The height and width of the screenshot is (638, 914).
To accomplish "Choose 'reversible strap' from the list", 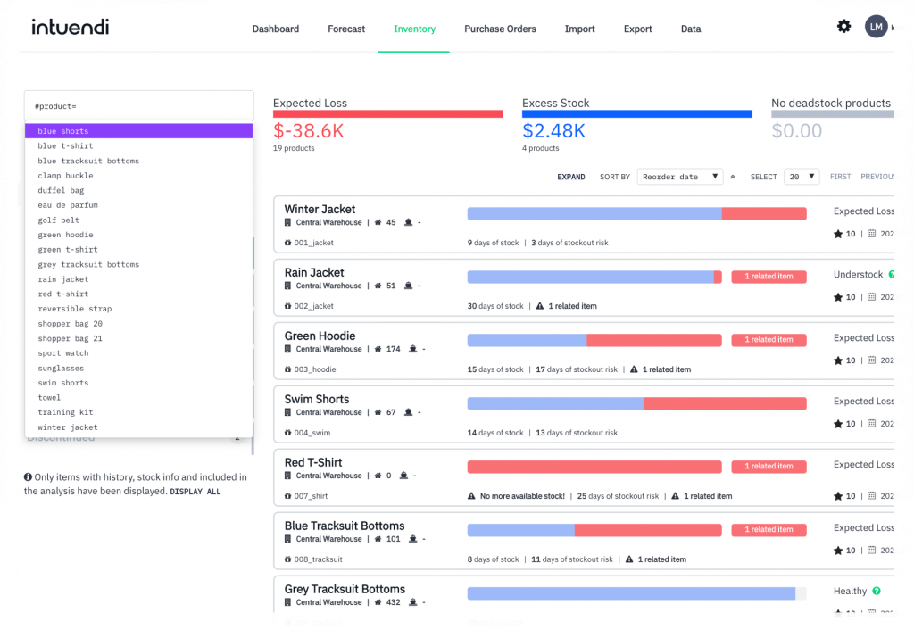I will click(138, 309).
